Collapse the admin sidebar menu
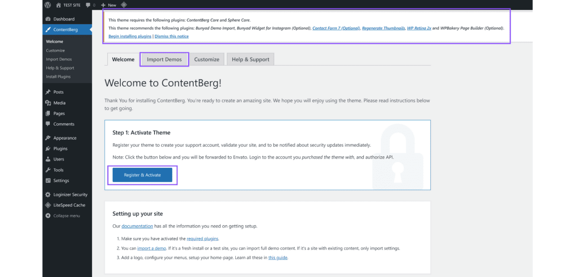The width and height of the screenshot is (575, 277). point(48,215)
